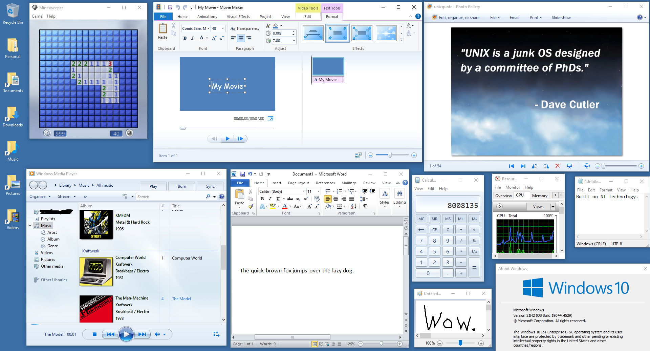Open the Visual Effects tab in Movie Maker
Viewport: 650px width, 351px height.
click(x=238, y=17)
